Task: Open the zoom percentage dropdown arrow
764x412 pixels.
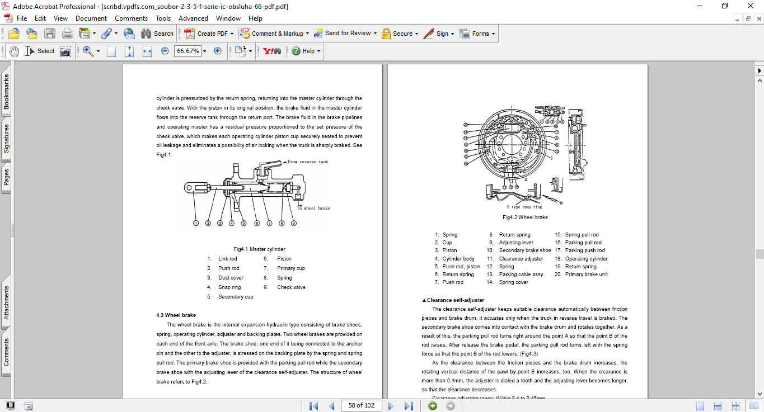Action: point(204,51)
